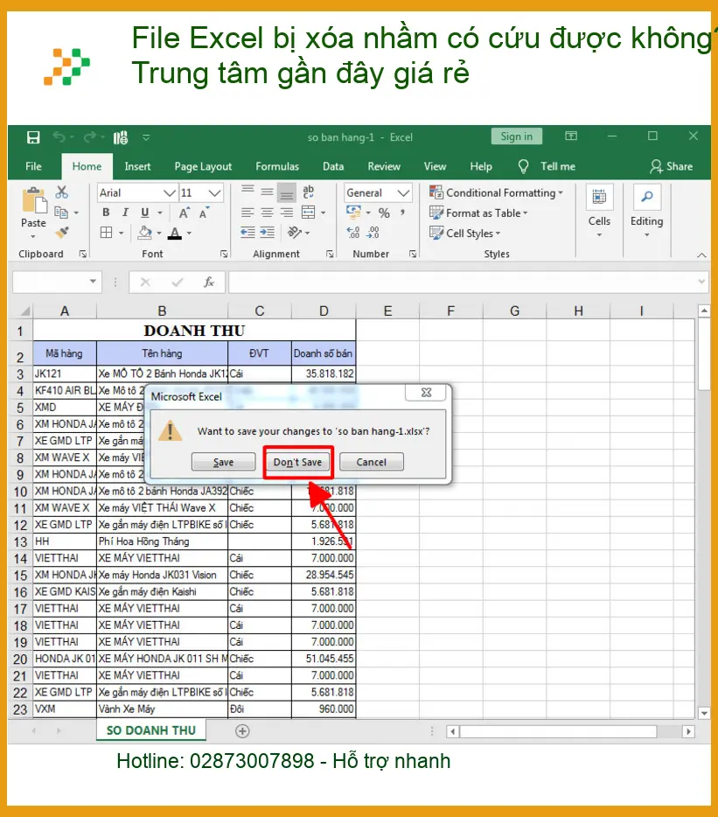Toggle Middle Align in Alignment group
Image resolution: width=718 pixels, height=817 pixels.
pos(268,192)
